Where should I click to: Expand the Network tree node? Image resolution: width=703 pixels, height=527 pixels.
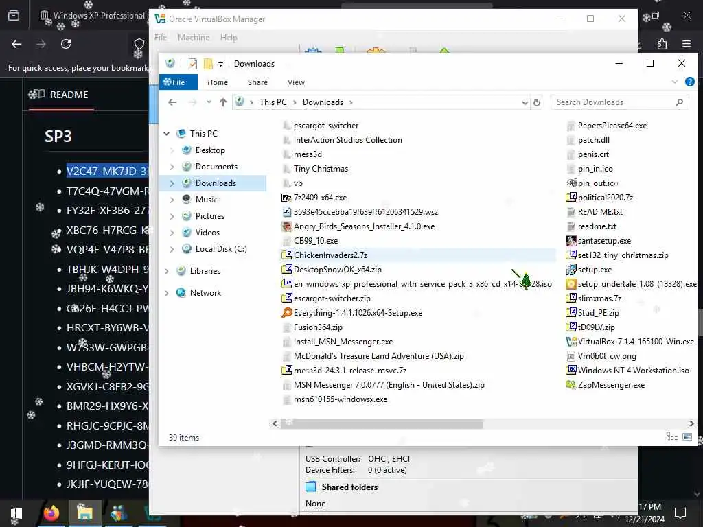167,293
